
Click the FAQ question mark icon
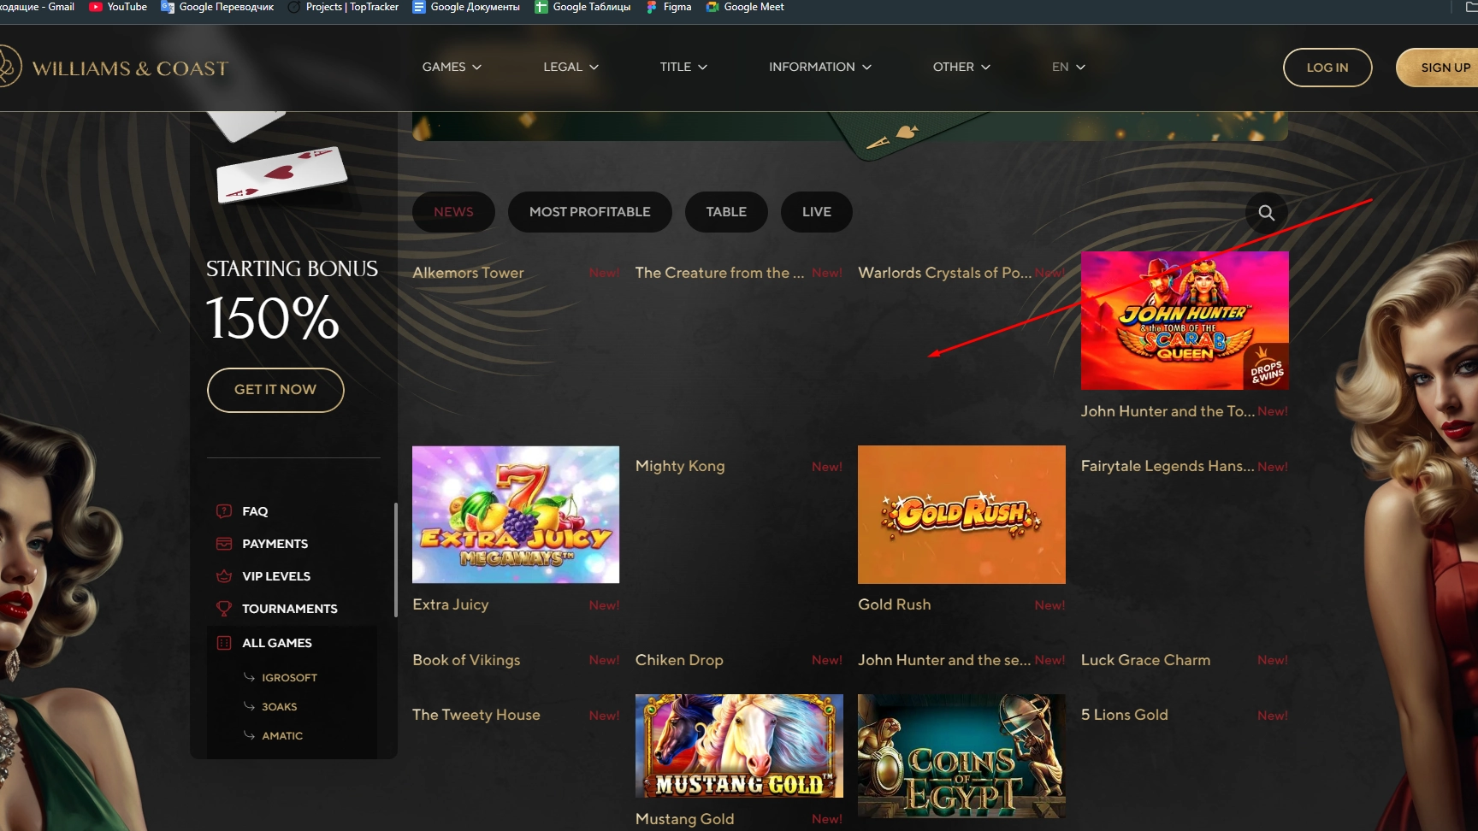(x=224, y=511)
